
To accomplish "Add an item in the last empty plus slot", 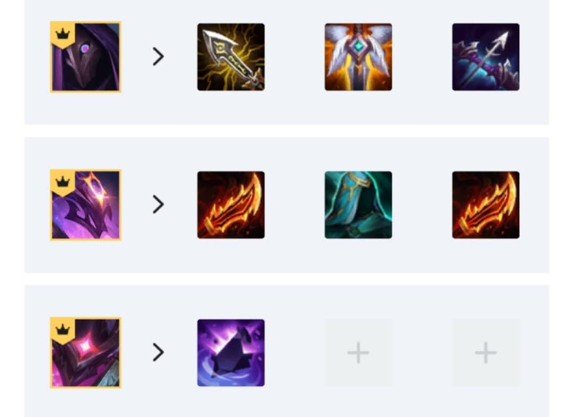I will pyautogui.click(x=486, y=353).
